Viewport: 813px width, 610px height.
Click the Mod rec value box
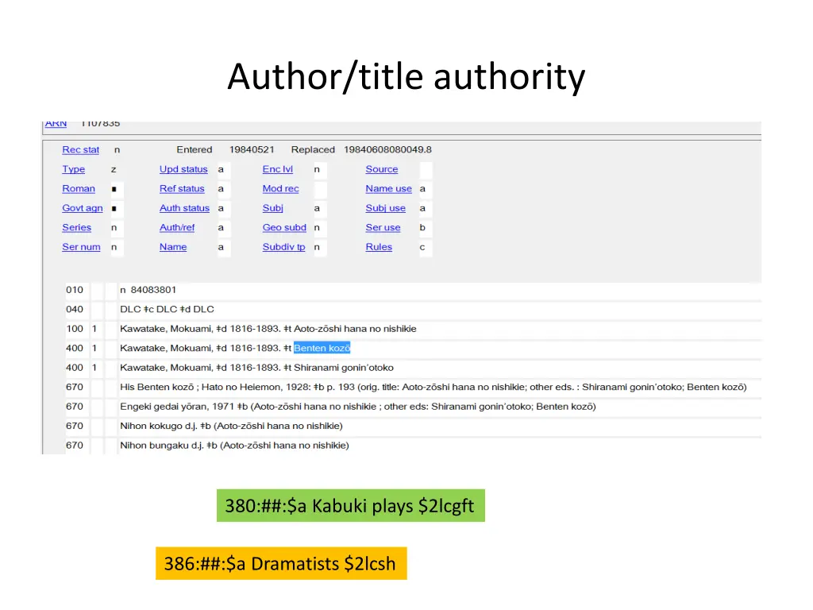point(321,189)
